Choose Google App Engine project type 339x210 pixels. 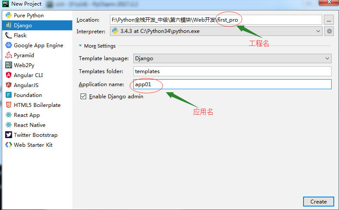coord(37,45)
